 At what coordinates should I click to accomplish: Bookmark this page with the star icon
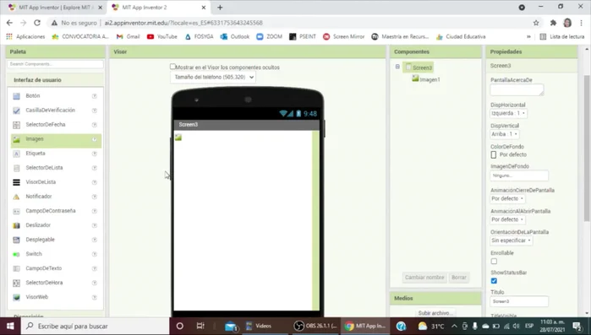click(536, 23)
